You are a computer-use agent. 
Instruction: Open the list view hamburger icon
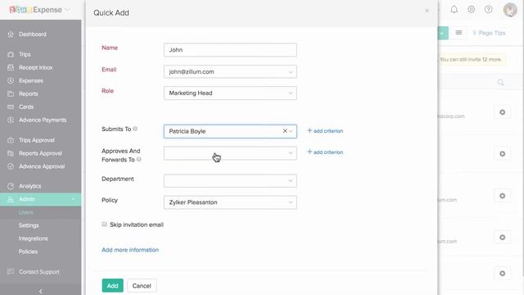[458, 33]
